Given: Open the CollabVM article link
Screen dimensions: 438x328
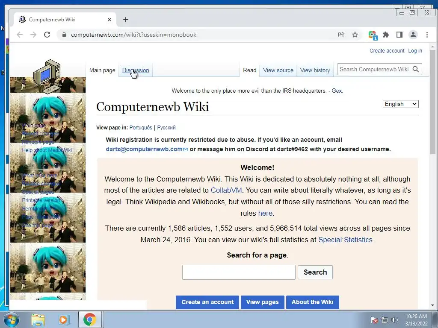Looking at the screenshot, I should [226, 190].
